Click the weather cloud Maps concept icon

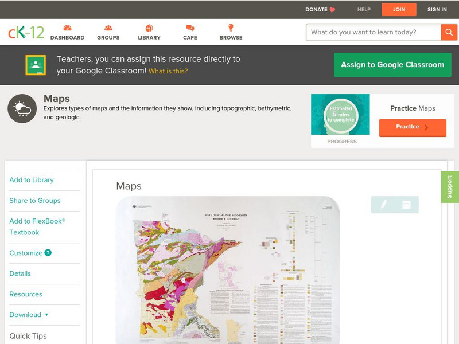click(22, 108)
